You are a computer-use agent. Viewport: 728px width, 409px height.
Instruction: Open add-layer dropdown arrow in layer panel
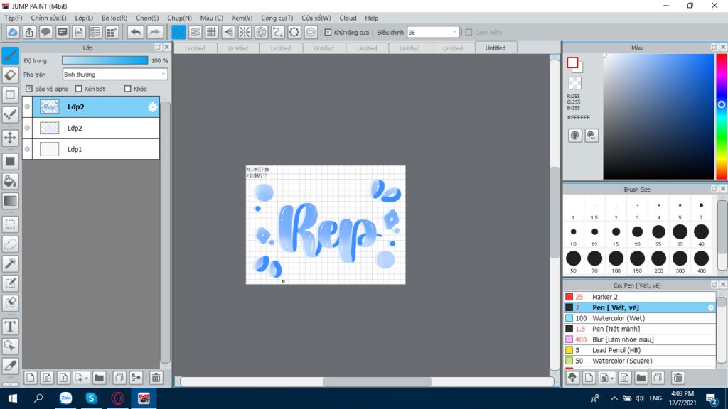[x=86, y=378]
